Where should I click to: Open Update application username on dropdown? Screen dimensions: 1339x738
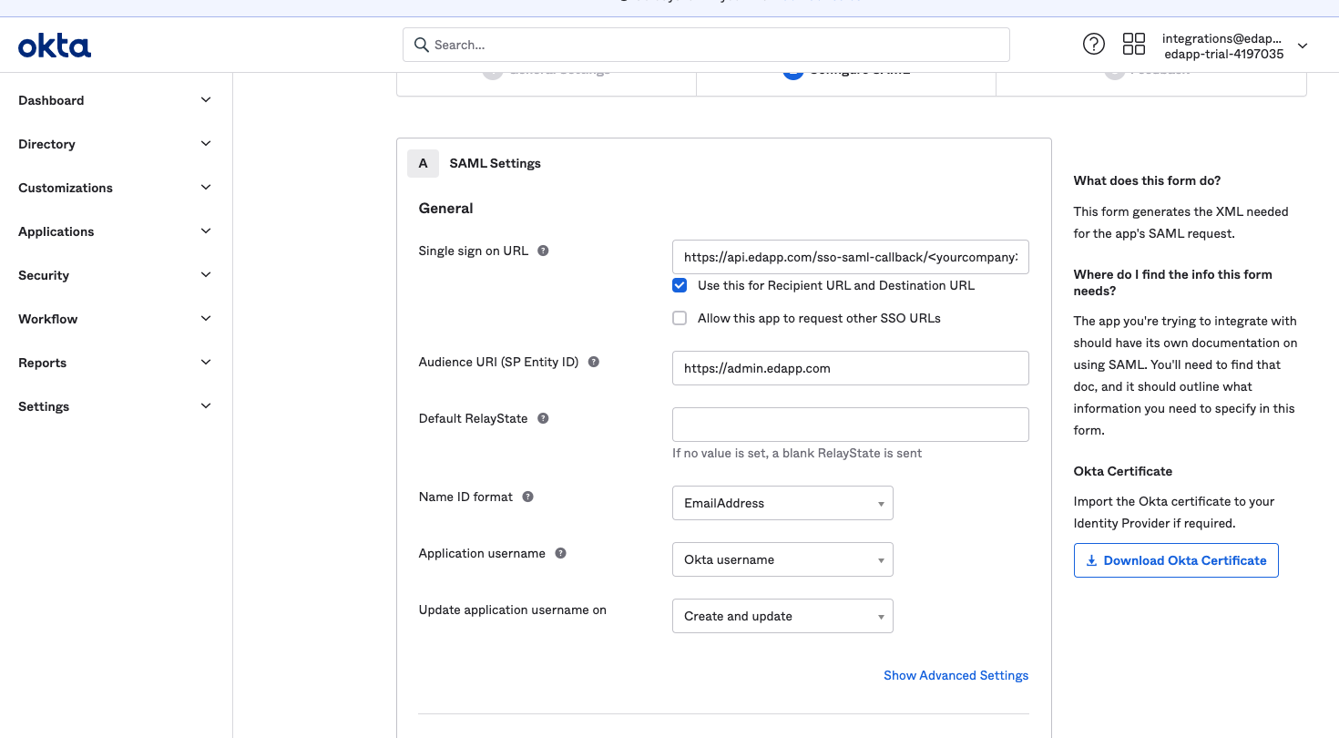tap(782, 616)
